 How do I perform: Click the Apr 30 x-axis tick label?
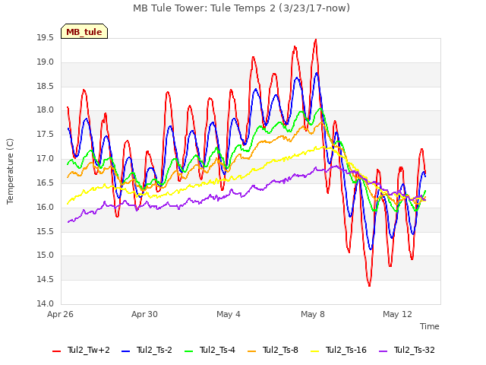tap(144, 314)
